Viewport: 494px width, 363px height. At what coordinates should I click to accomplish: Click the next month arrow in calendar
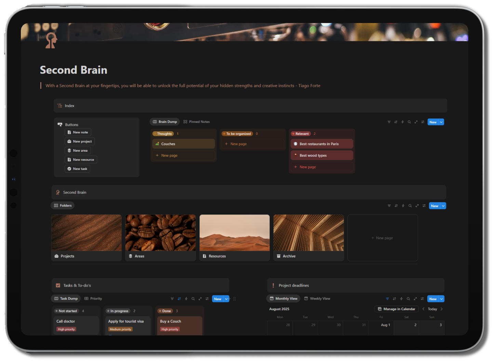coord(442,309)
